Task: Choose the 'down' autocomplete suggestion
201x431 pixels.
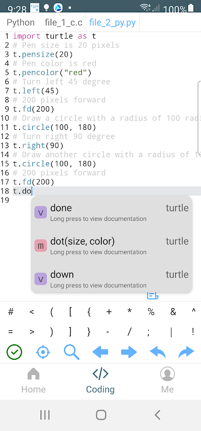Action: (x=112, y=279)
